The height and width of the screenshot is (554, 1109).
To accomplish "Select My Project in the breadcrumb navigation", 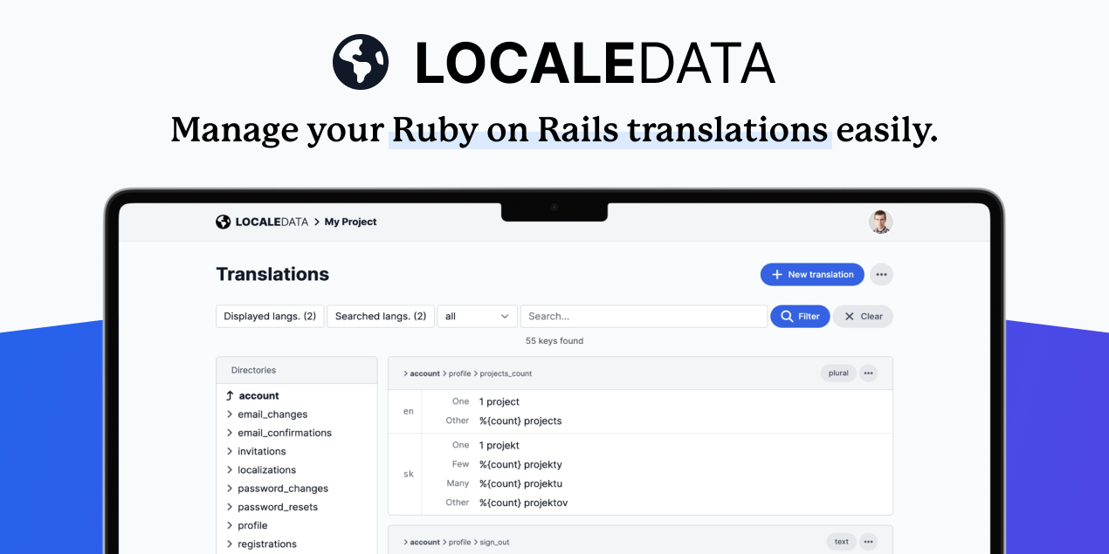I will 349,222.
